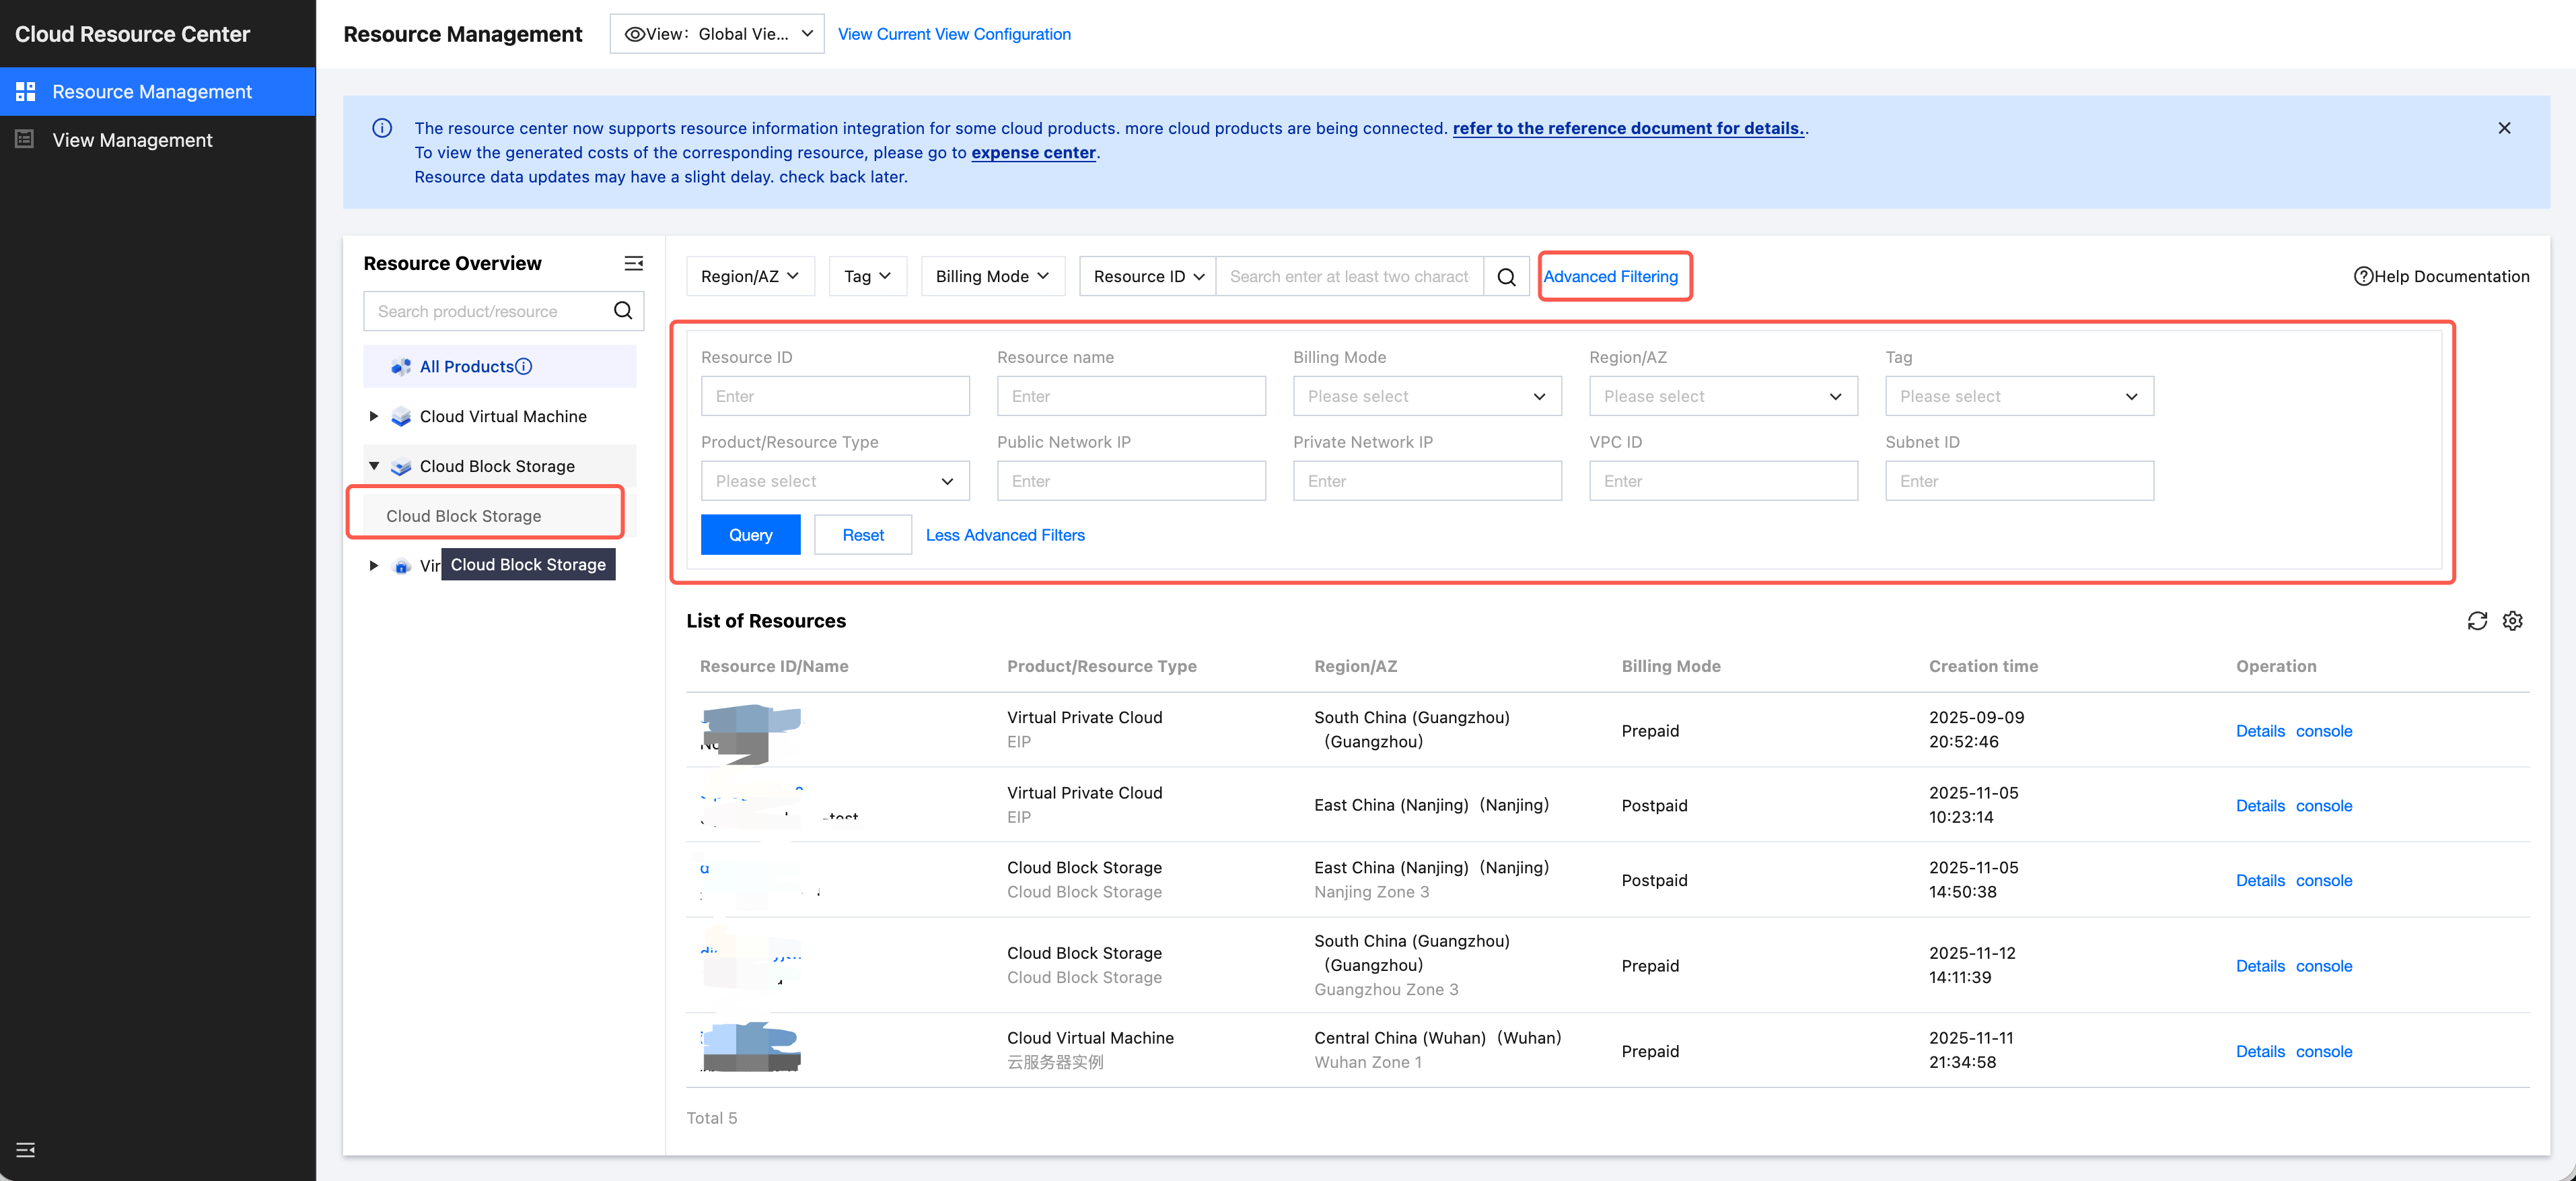The height and width of the screenshot is (1181, 2576).
Task: Click the Less Advanced Filters link
Action: [x=1004, y=535]
